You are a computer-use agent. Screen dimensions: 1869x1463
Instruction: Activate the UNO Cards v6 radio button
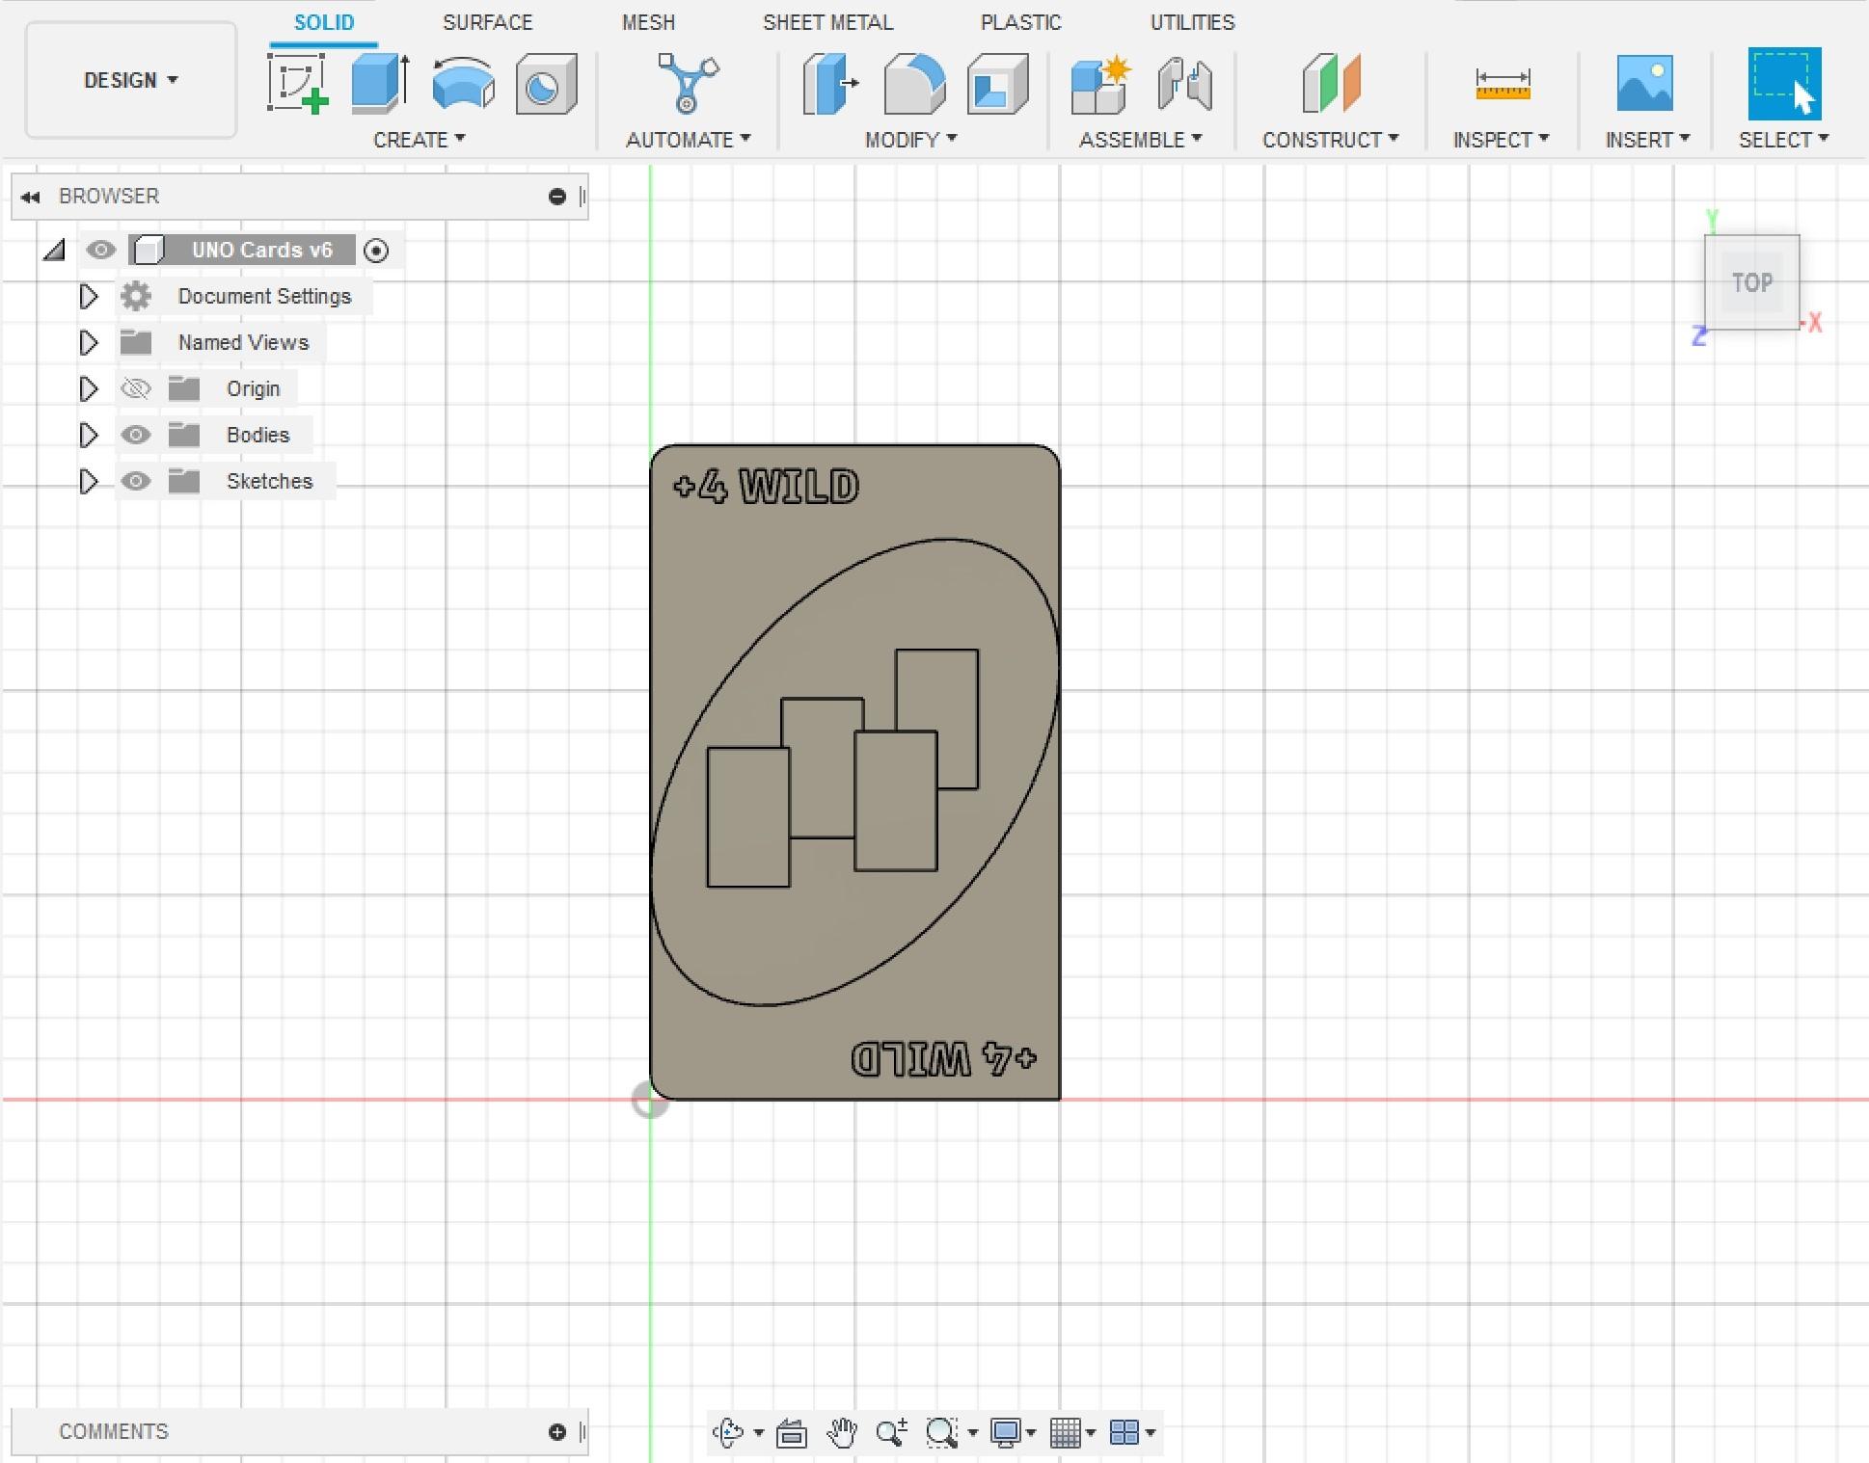tap(376, 251)
